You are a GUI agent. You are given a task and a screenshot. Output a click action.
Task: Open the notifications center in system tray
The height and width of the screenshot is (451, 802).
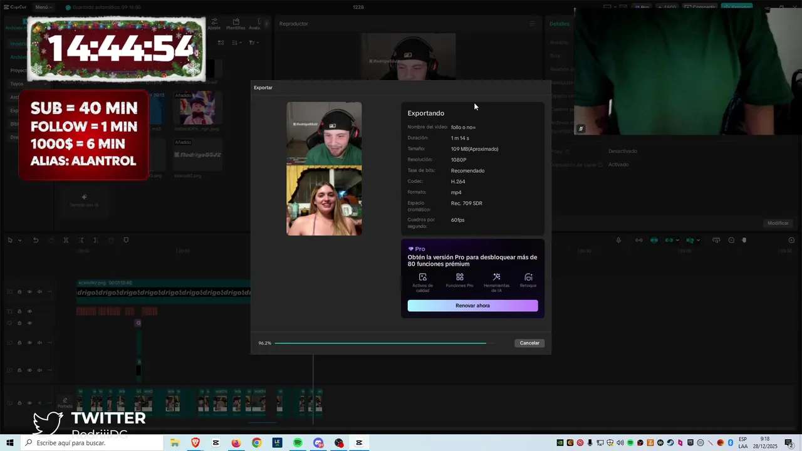(789, 443)
